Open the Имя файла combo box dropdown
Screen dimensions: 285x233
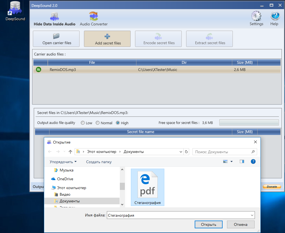coord(252,215)
